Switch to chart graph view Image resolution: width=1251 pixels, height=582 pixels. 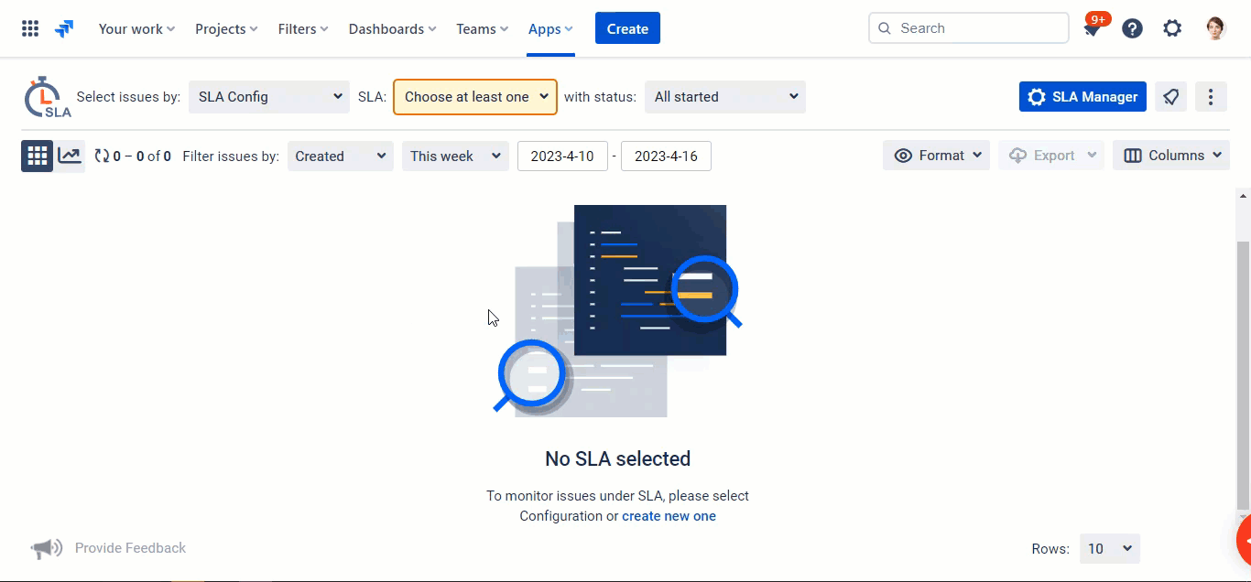[x=70, y=156]
